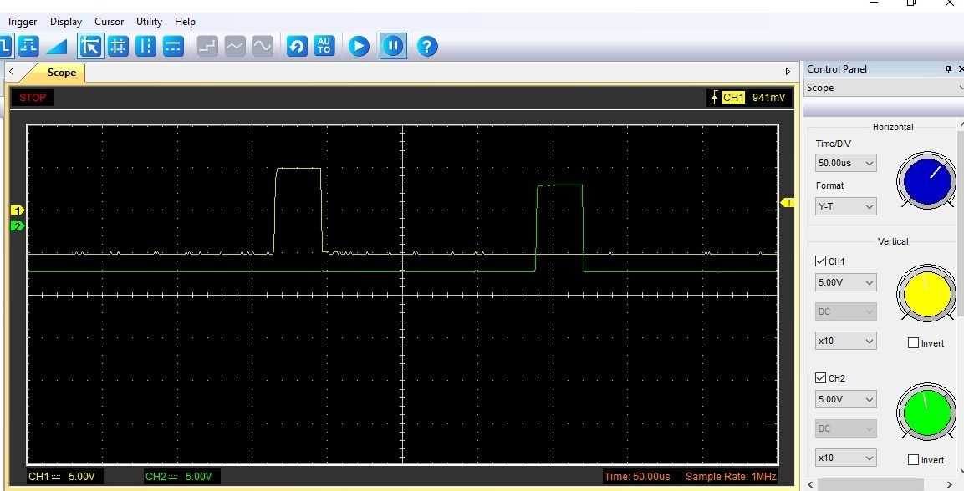Image resolution: width=964 pixels, height=491 pixels.
Task: Select the Scope tab
Action: coord(61,73)
